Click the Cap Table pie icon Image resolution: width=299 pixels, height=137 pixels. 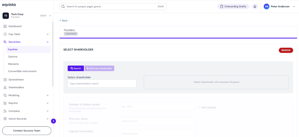(5, 34)
